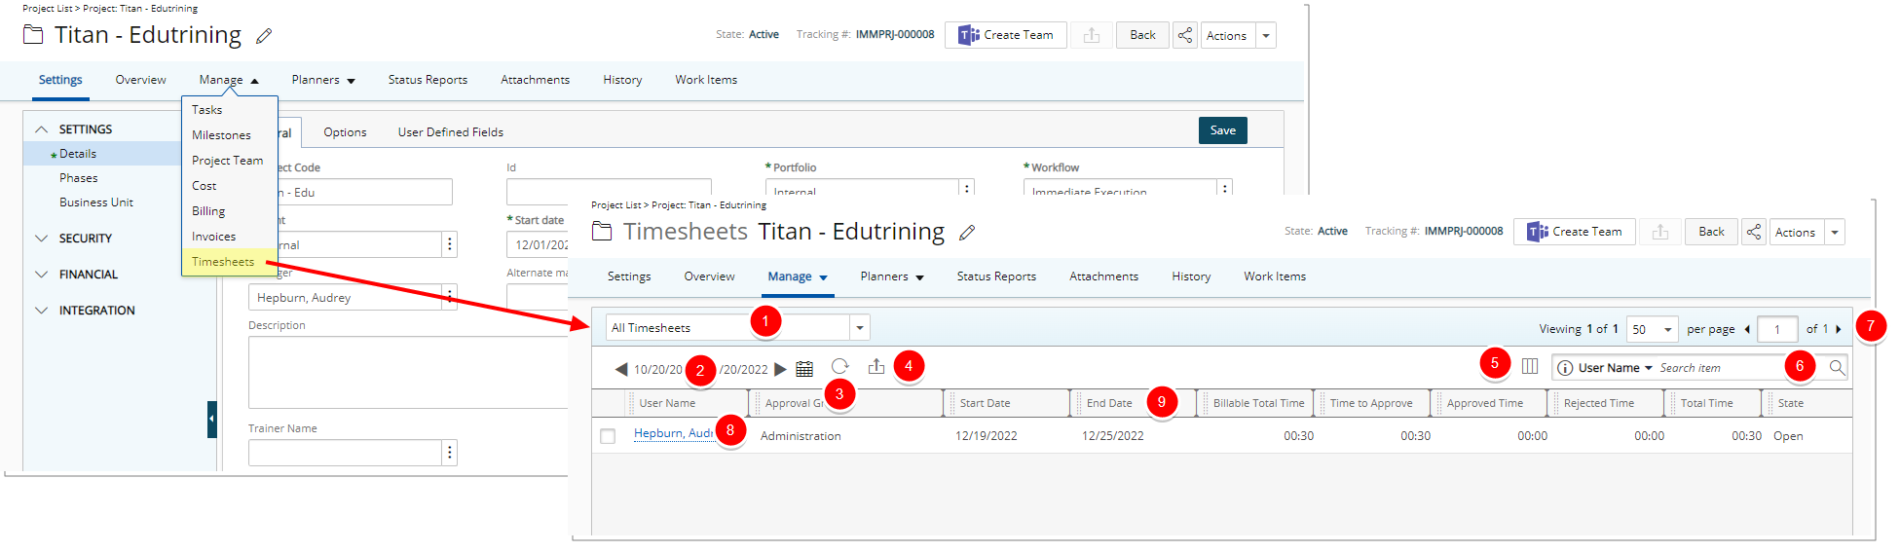Open the Actions dropdown arrow in back window

(1266, 35)
